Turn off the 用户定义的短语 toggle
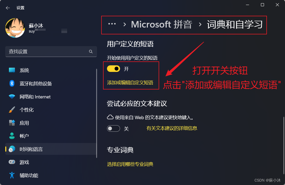 114,69
